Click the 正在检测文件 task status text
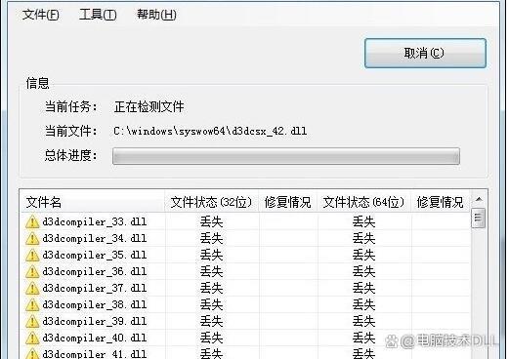Screen dimensions: 509x359 (x=149, y=106)
